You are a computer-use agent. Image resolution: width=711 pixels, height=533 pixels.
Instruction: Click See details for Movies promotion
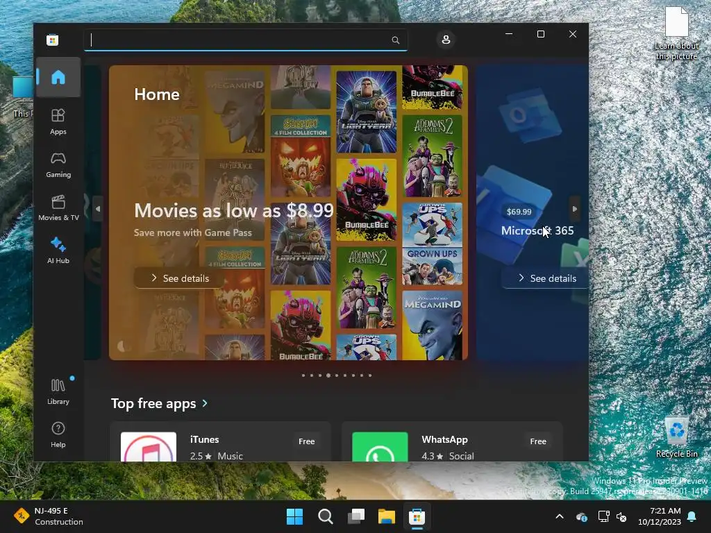[x=180, y=278]
